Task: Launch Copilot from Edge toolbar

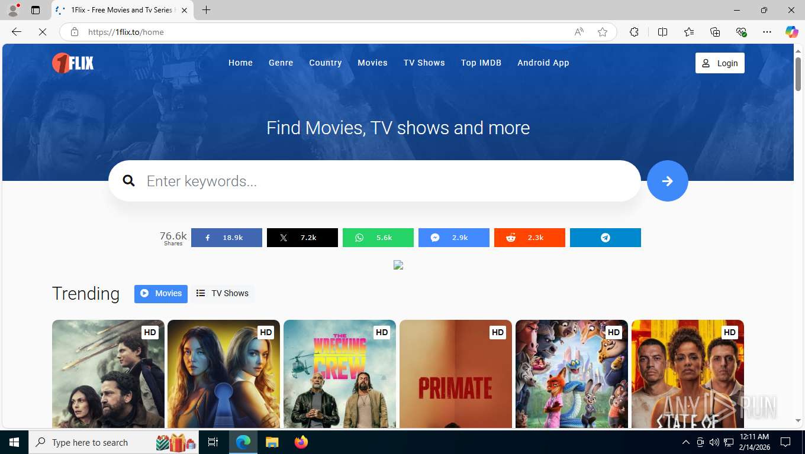Action: pos(791,32)
